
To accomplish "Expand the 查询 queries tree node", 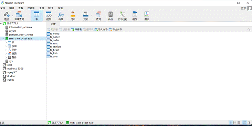I will 6,54.
